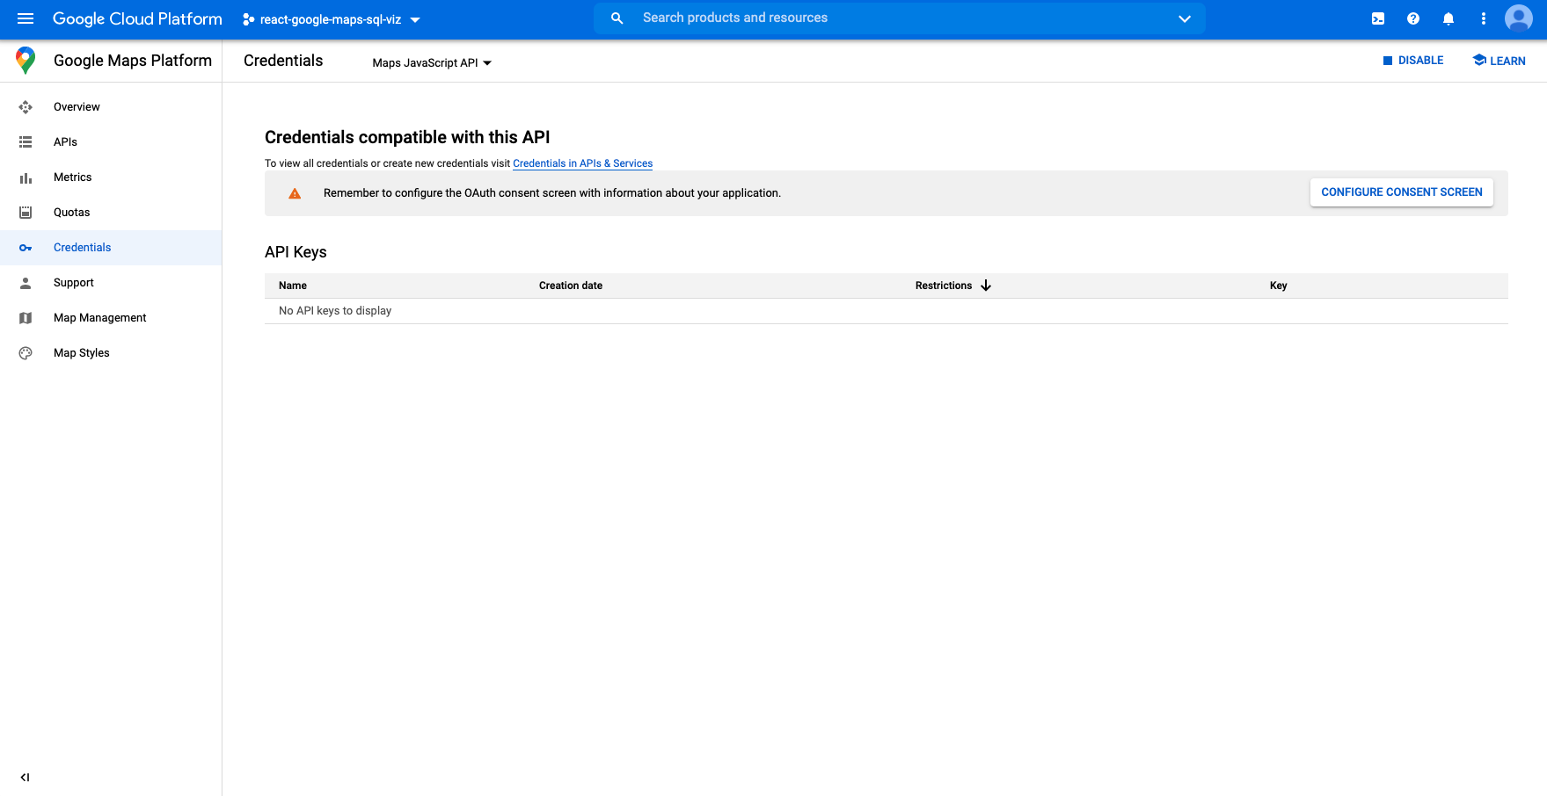Open the Help question mark icon

1413,18
